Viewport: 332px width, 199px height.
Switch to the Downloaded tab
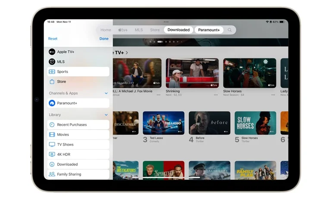179,30
